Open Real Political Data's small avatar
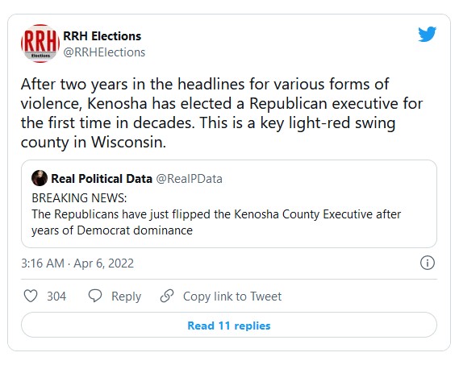The height and width of the screenshot is (365, 459). [40, 178]
